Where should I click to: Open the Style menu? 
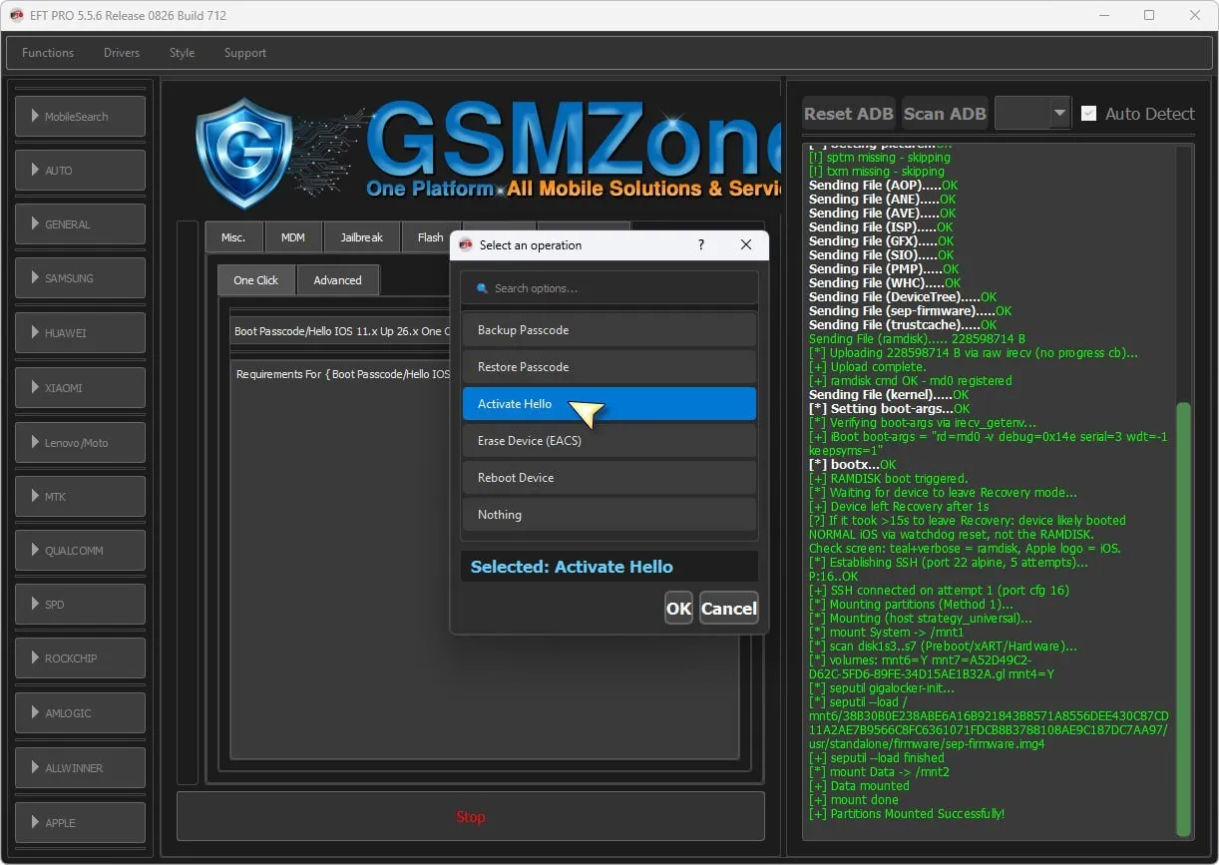point(182,53)
